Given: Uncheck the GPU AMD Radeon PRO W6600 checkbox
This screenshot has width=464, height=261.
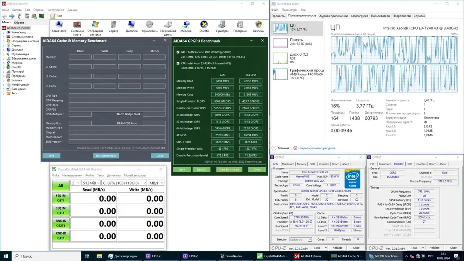Looking at the screenshot, I should pyautogui.click(x=178, y=52).
